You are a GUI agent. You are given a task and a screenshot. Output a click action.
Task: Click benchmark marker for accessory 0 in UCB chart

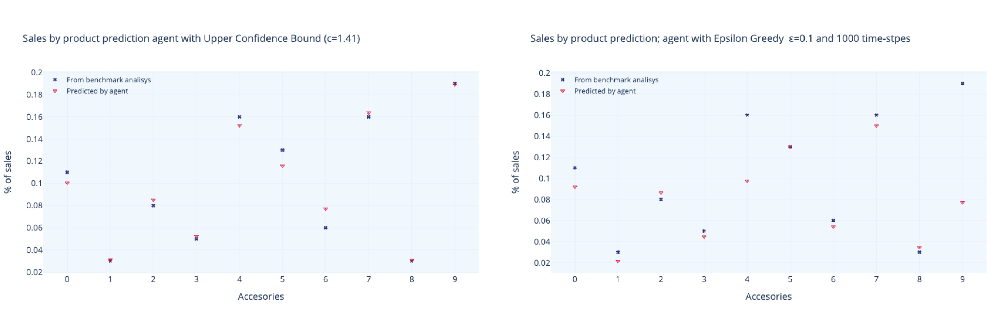(x=67, y=172)
